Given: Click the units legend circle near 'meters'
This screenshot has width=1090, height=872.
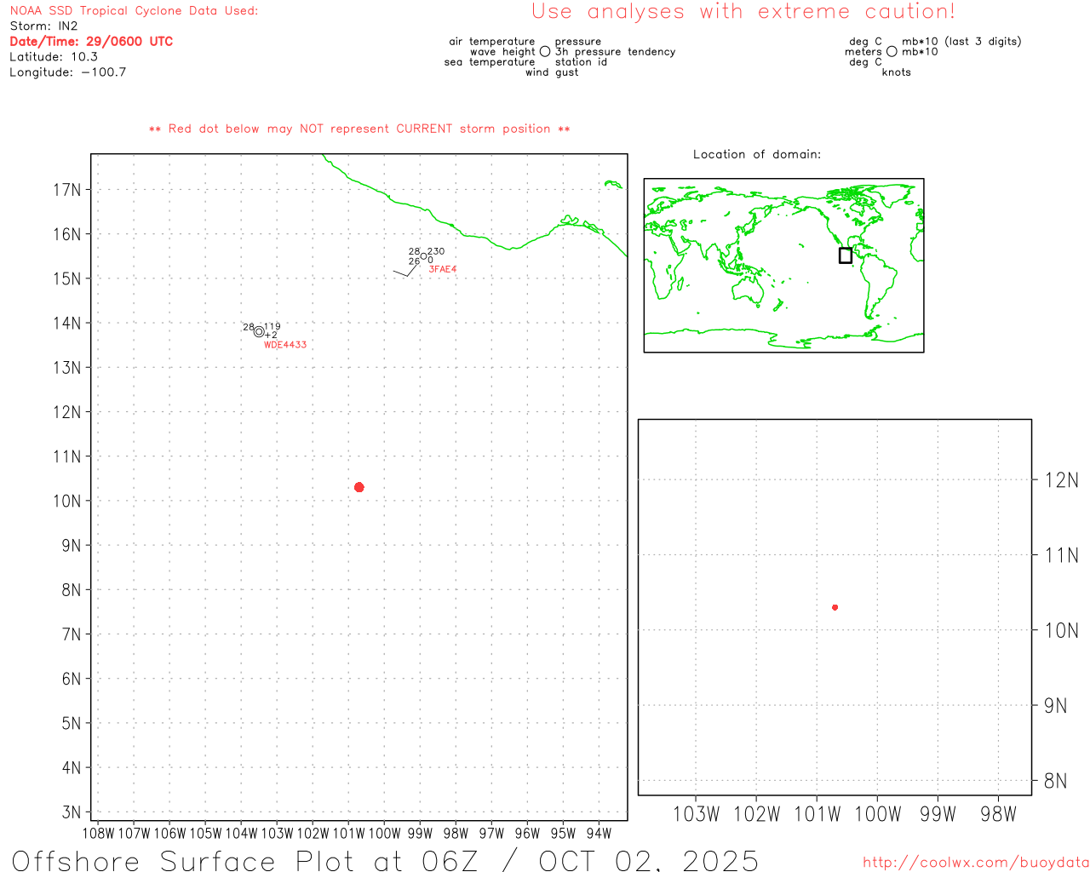Looking at the screenshot, I should pos(892,52).
